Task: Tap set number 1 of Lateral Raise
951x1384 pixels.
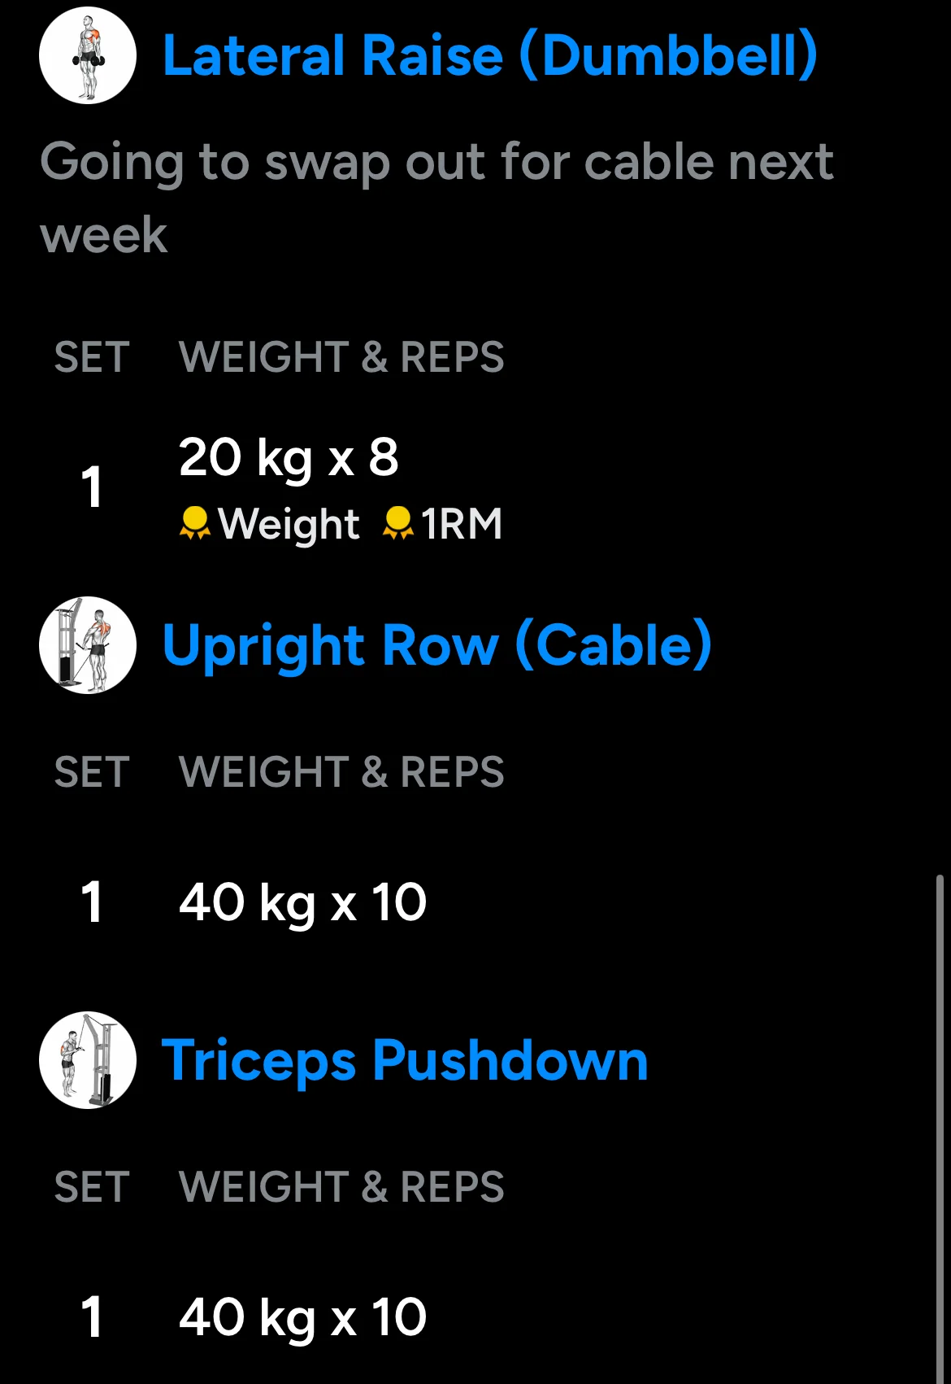Action: click(91, 487)
